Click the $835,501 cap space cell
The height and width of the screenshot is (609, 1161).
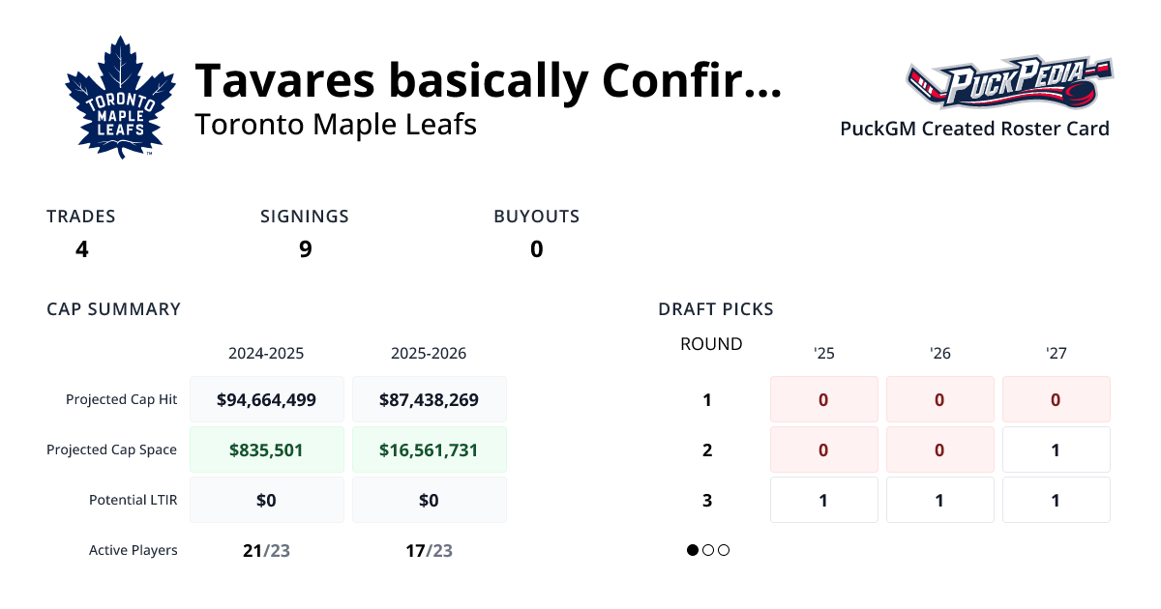pyautogui.click(x=267, y=449)
